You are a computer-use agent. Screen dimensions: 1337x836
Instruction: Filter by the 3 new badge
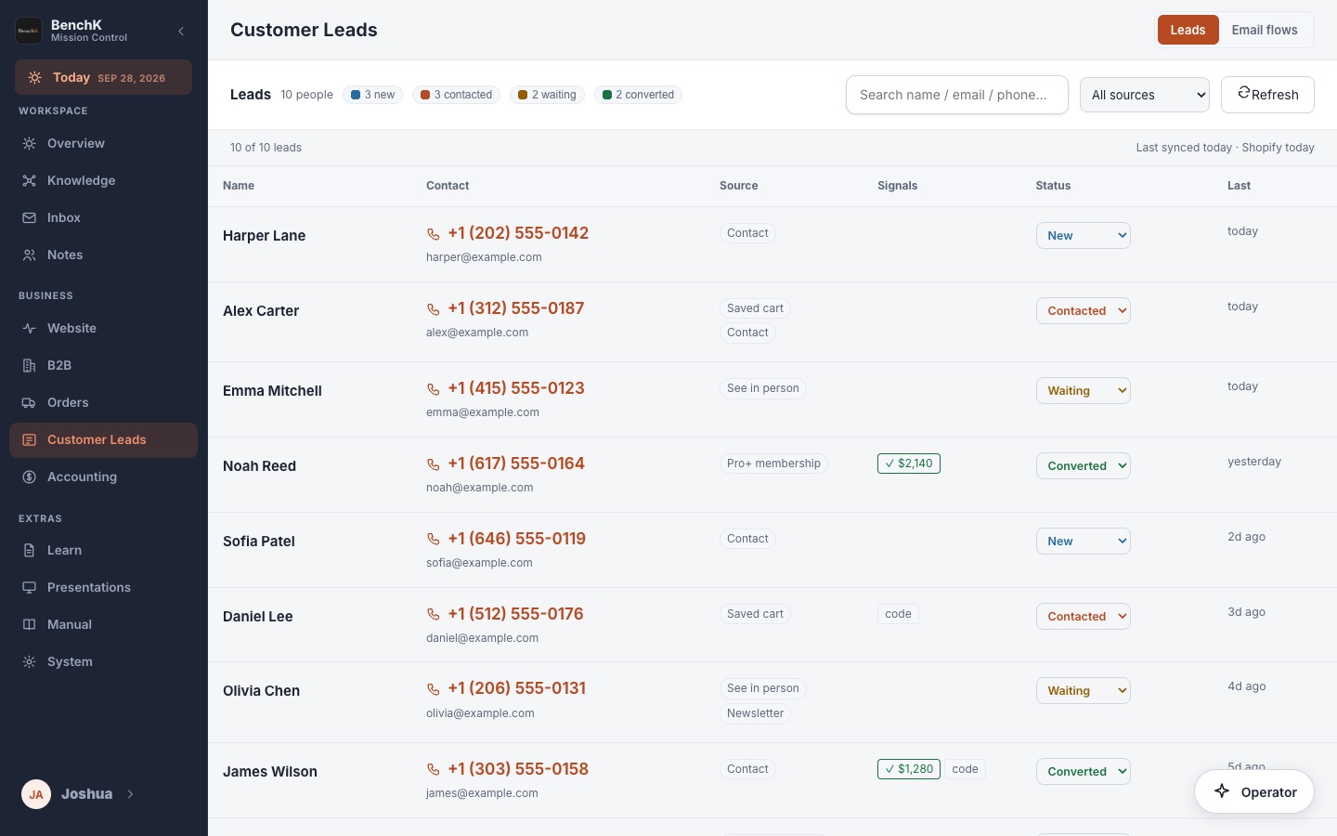pos(372,95)
